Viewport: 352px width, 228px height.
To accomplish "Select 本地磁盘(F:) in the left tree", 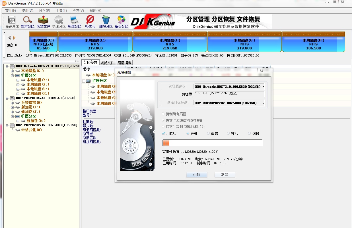I will [x=38, y=84].
